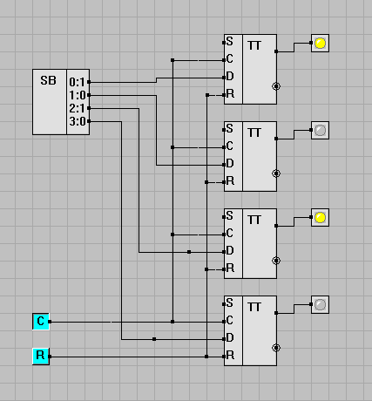Screen dimensions: 372x401
Task: Flip SB switch bit 3:0
Action: (78, 121)
